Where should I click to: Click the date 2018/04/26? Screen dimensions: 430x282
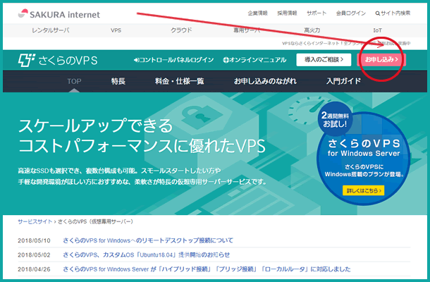click(34, 269)
